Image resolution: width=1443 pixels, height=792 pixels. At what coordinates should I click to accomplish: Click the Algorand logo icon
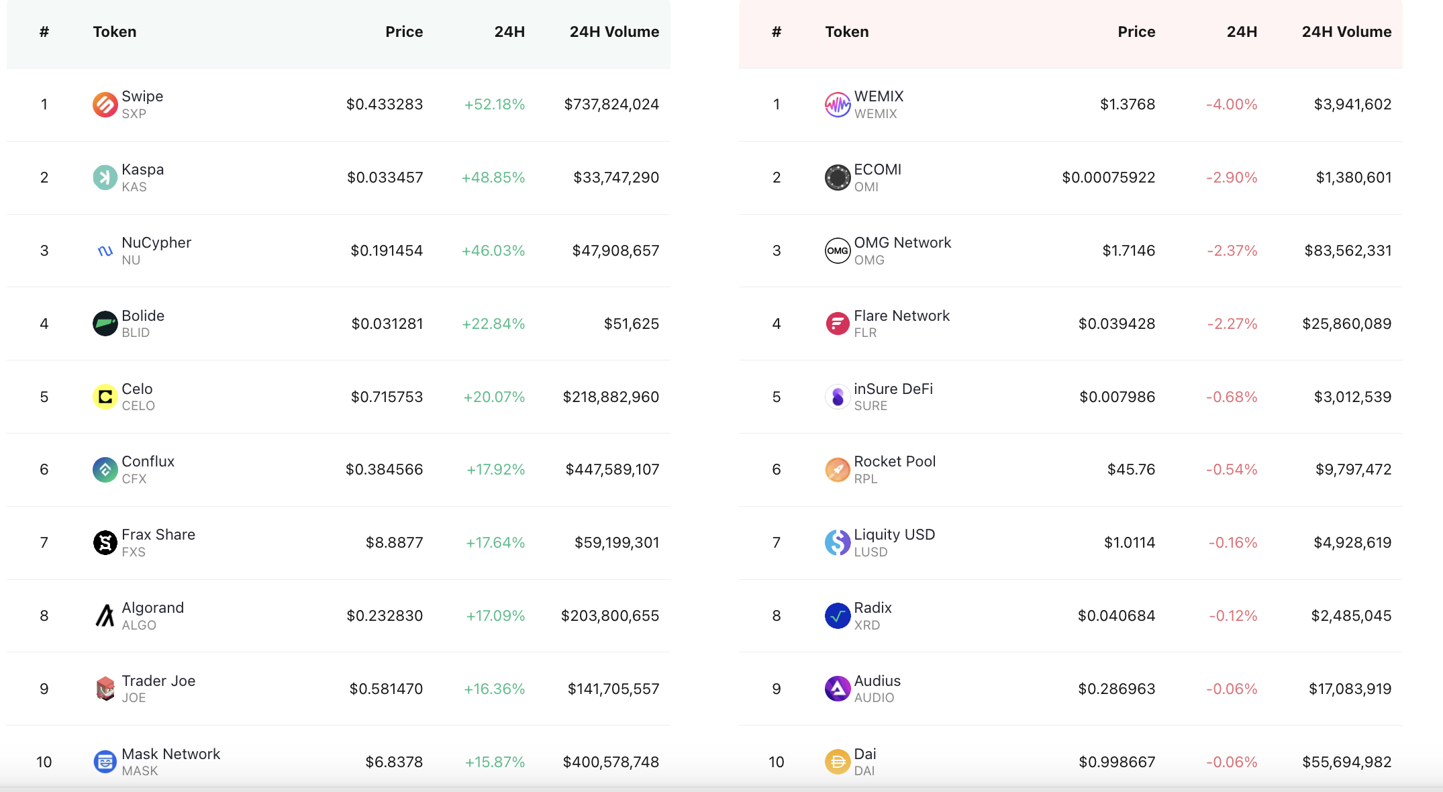click(105, 615)
